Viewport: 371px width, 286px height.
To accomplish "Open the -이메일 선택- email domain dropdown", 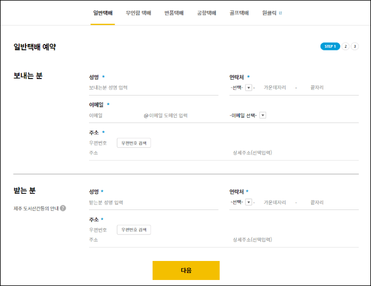I will tap(243, 114).
